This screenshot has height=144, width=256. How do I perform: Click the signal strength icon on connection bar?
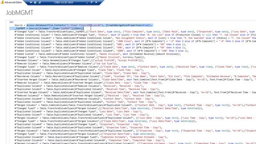[x=40, y=2]
